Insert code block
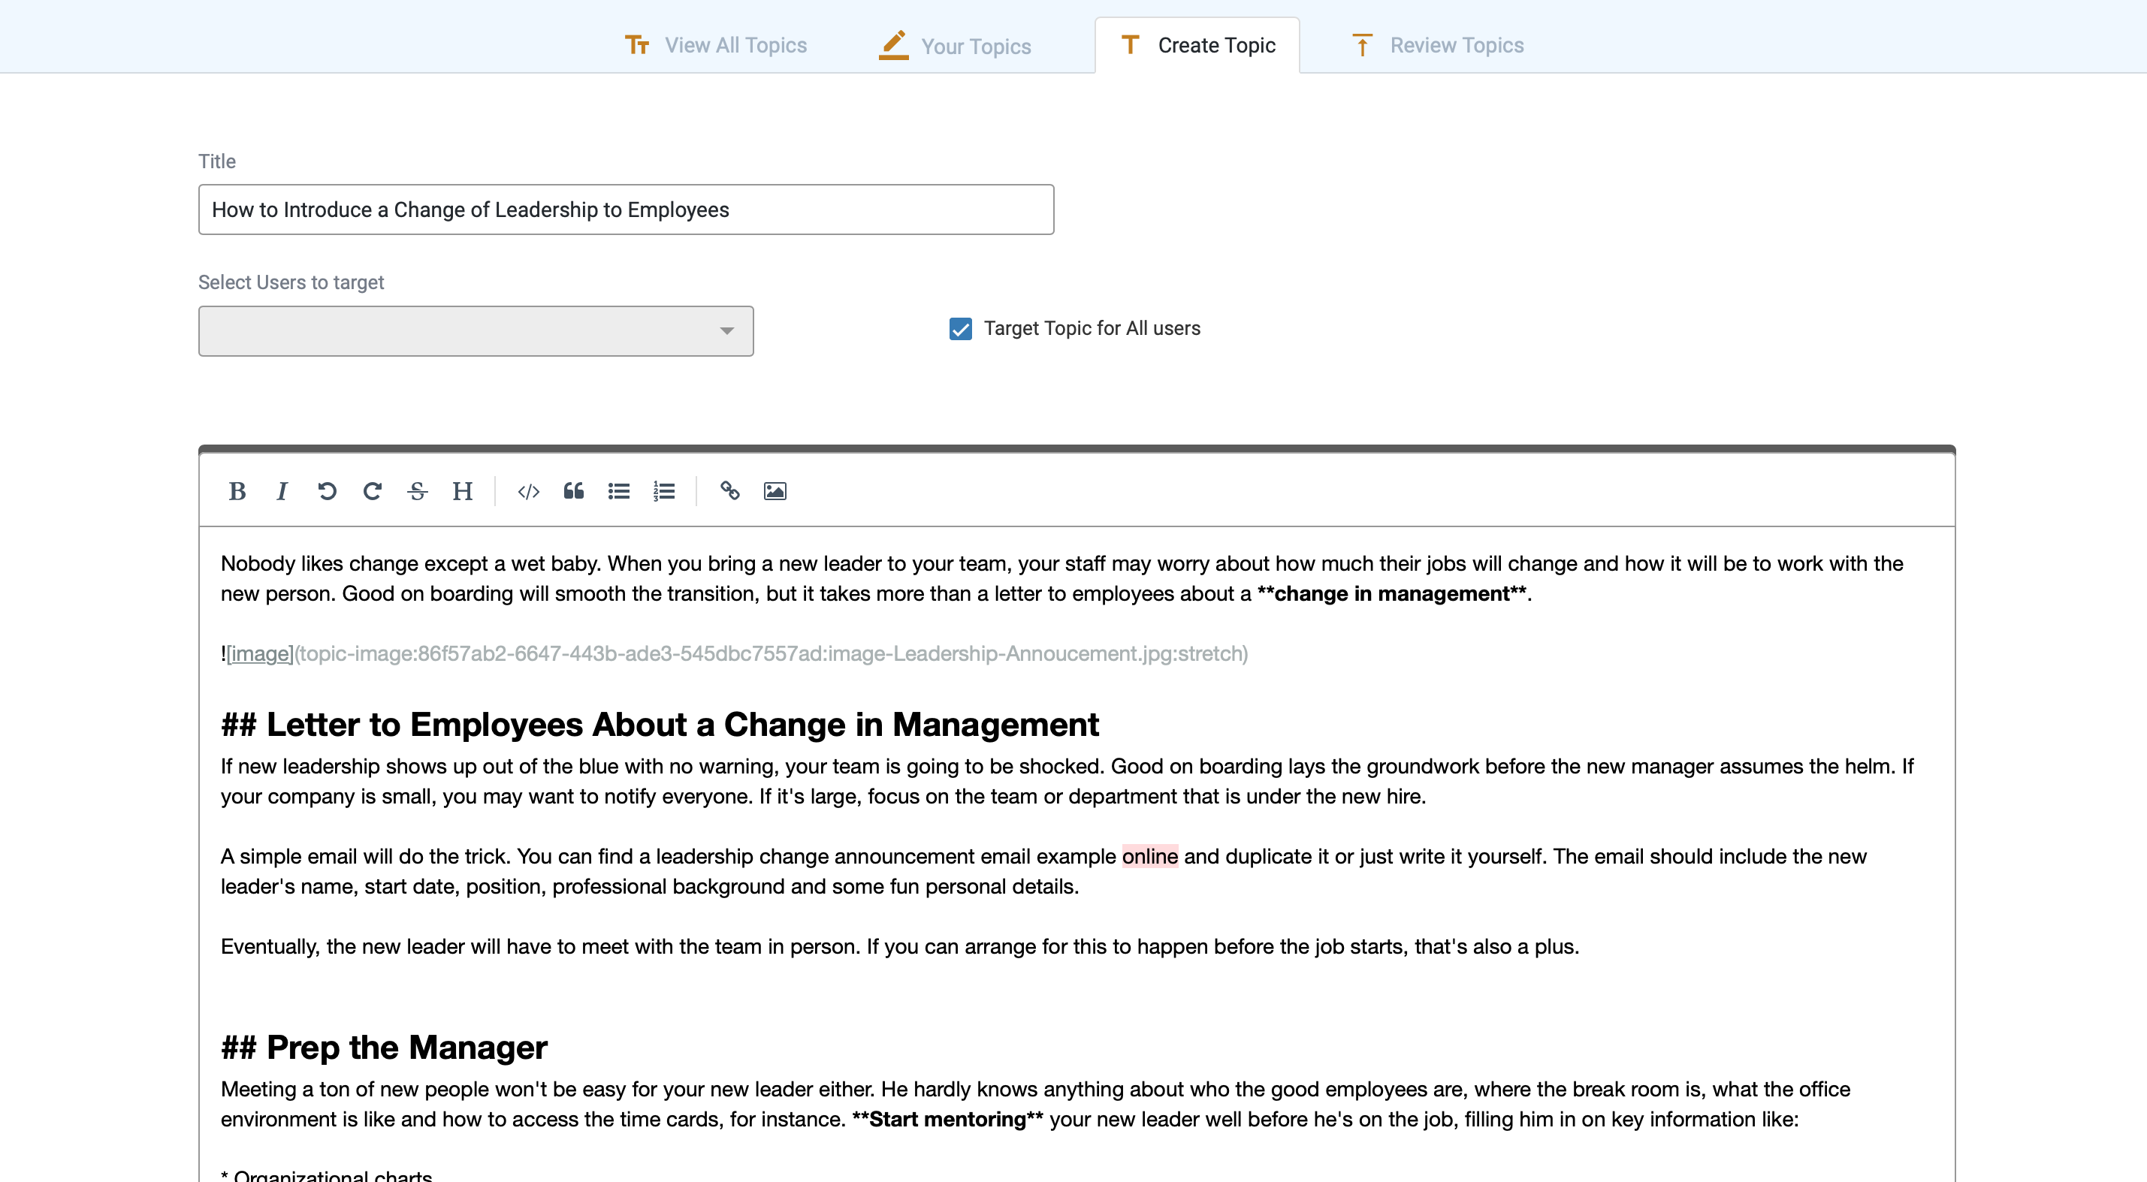 pos(528,491)
